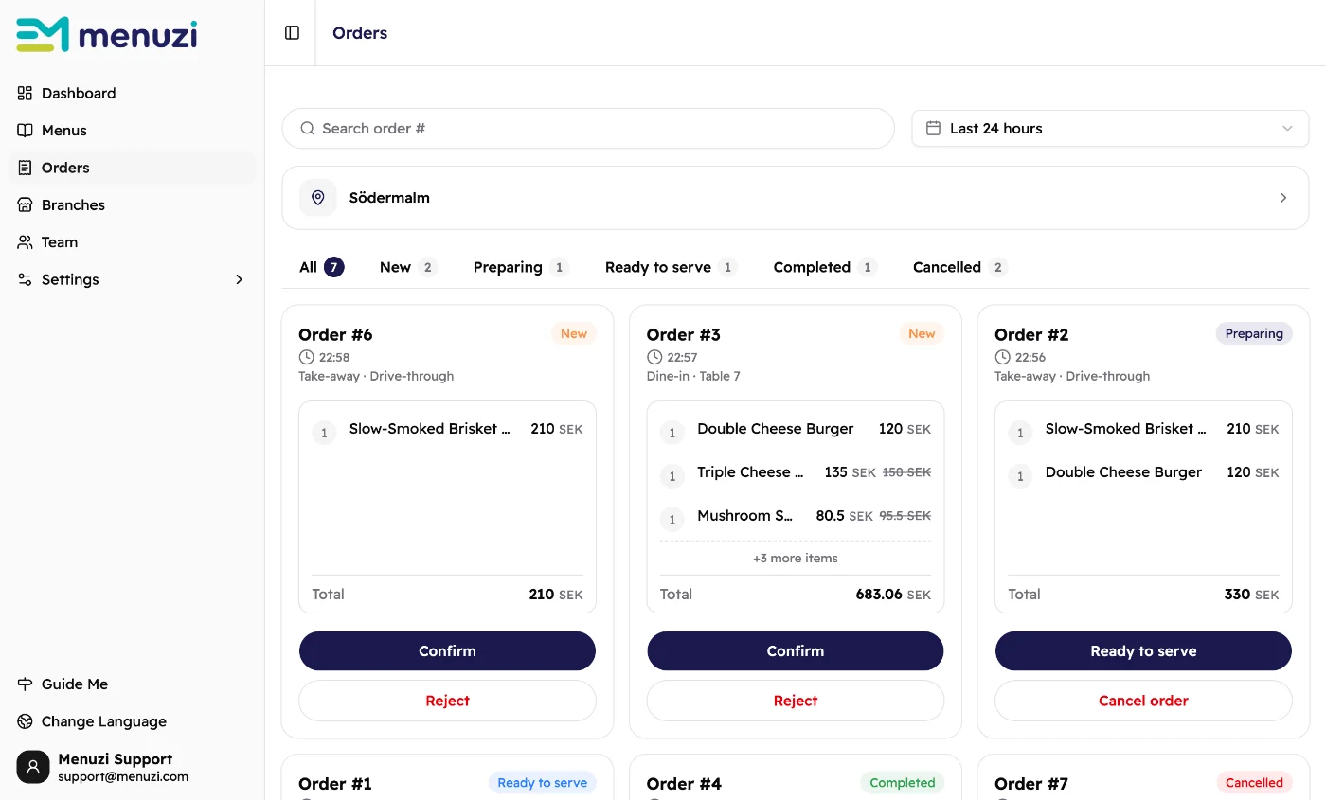Viewport: 1326px width, 800px height.
Task: Select the Ready to serve tab
Action: [672, 267]
